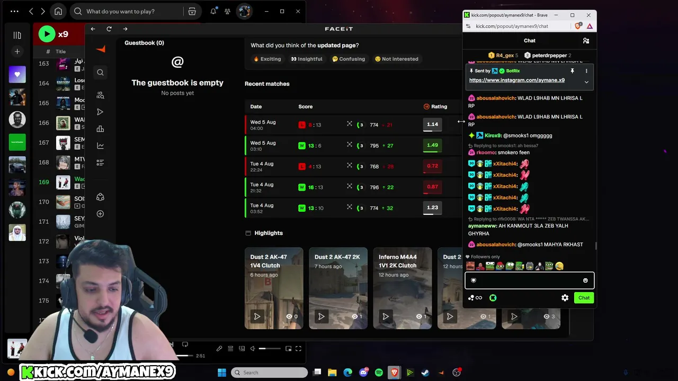Open Steam from the taskbar
Viewport: 678px width, 381px height.
(x=425, y=373)
